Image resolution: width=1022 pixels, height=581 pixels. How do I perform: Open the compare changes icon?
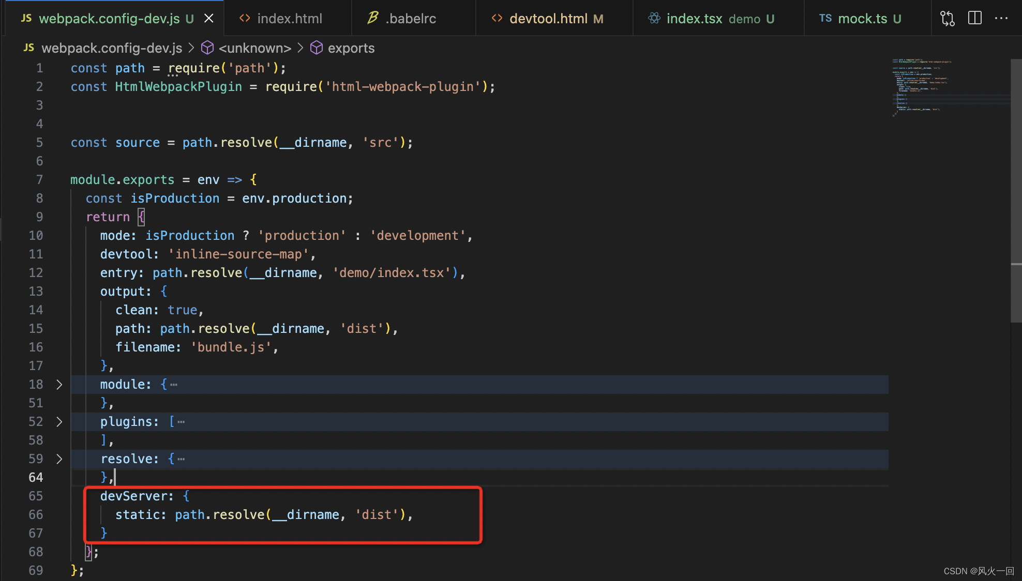click(947, 19)
